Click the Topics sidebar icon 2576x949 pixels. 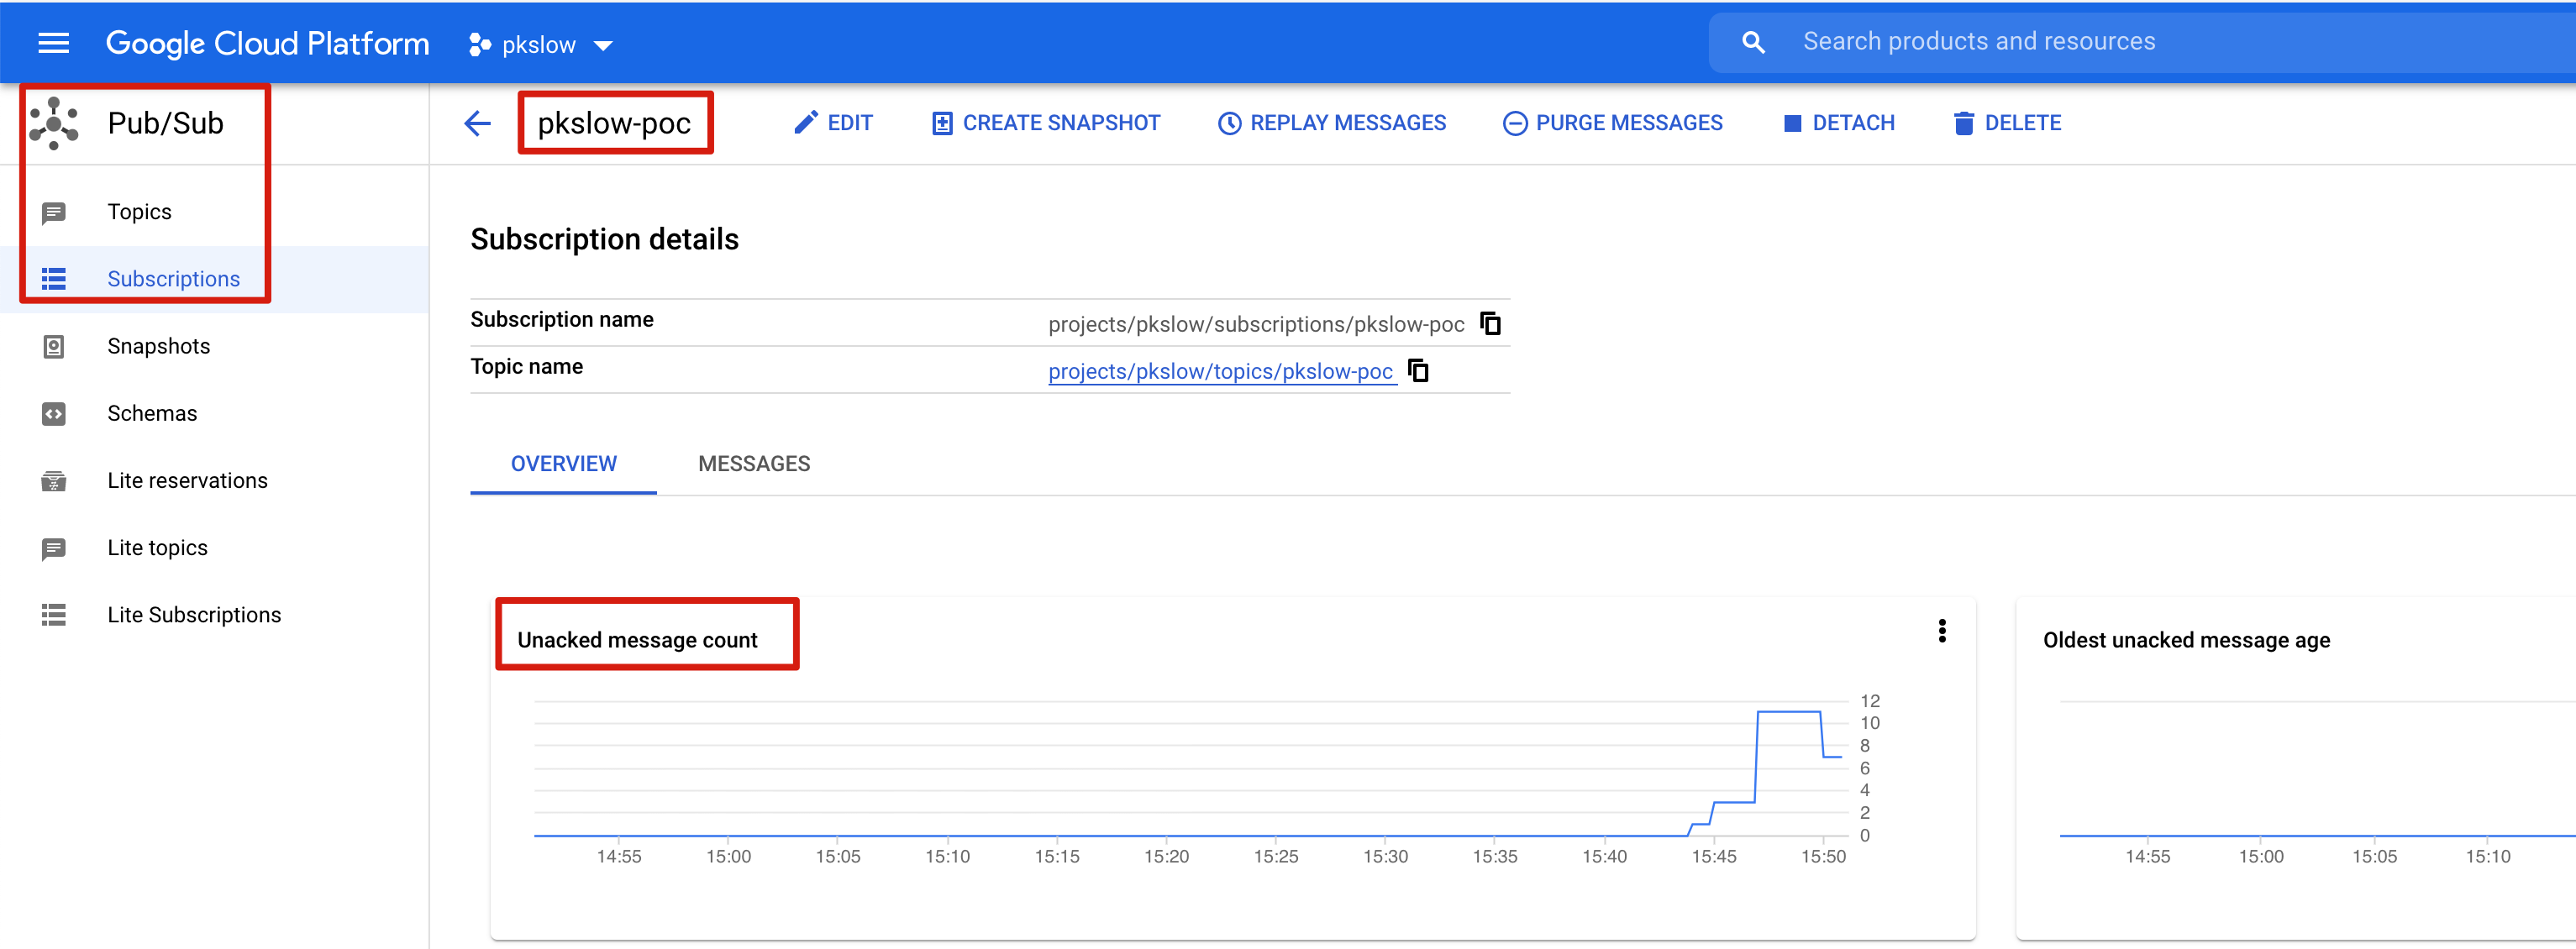tap(54, 212)
